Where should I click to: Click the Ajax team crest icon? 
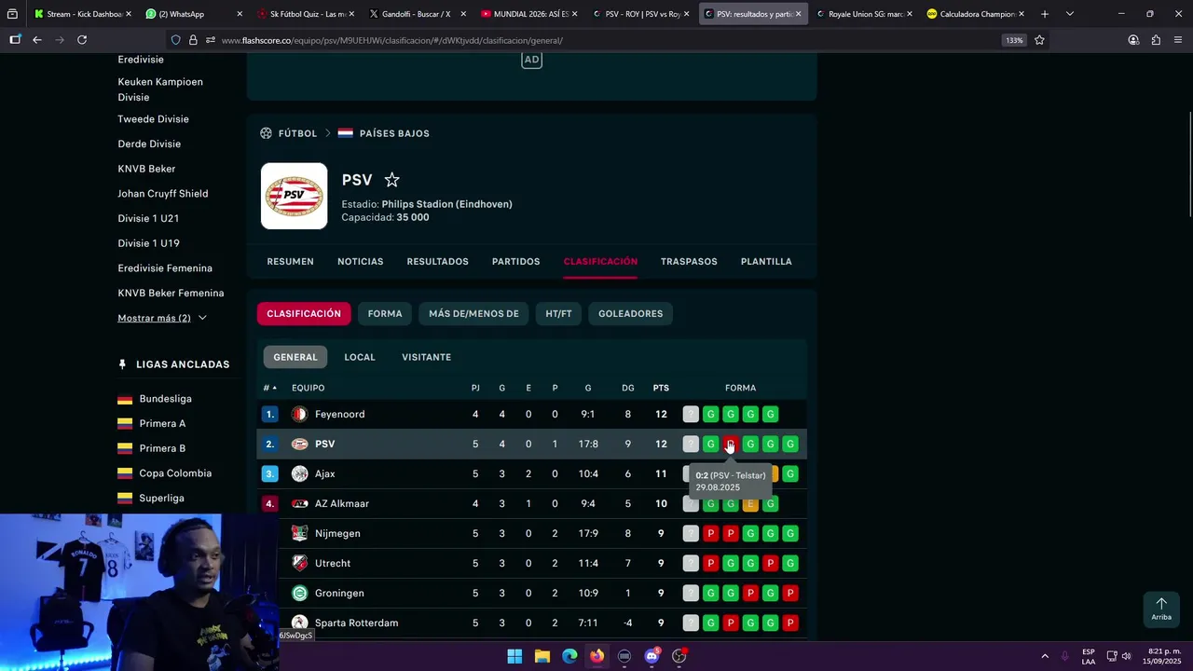coord(299,473)
